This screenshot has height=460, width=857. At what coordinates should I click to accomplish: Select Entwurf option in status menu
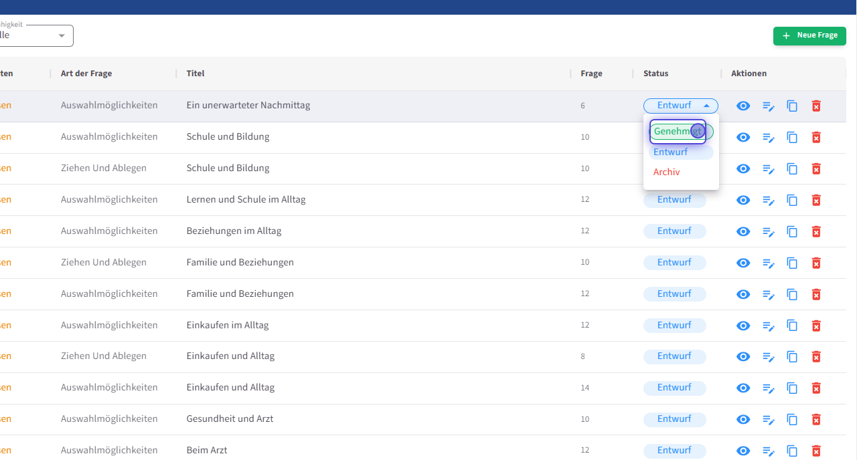(x=671, y=152)
